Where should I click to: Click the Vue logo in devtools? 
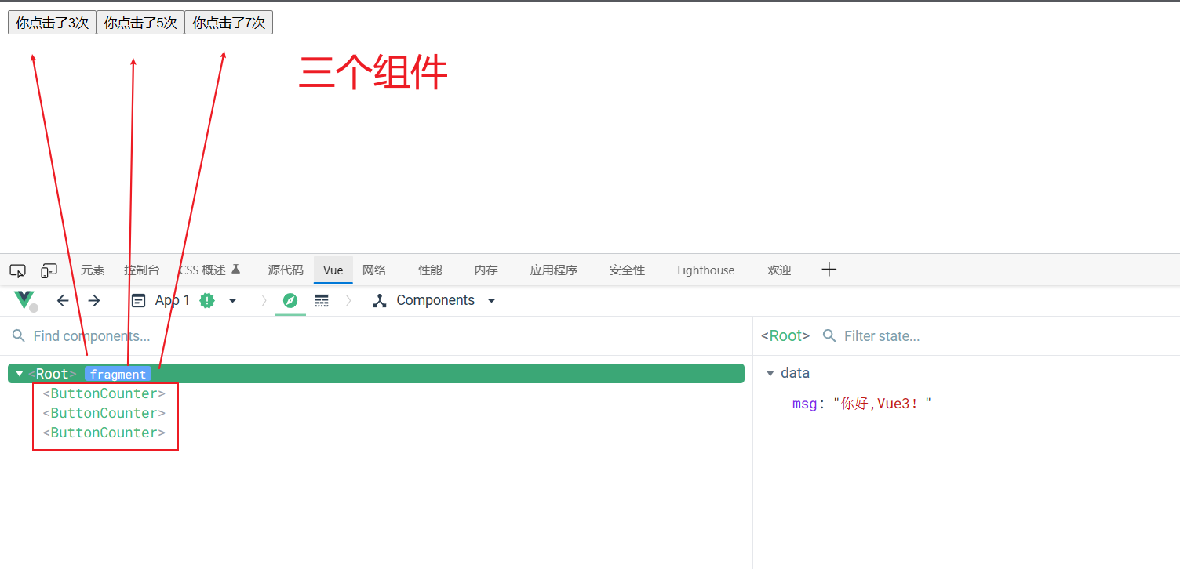click(x=24, y=300)
